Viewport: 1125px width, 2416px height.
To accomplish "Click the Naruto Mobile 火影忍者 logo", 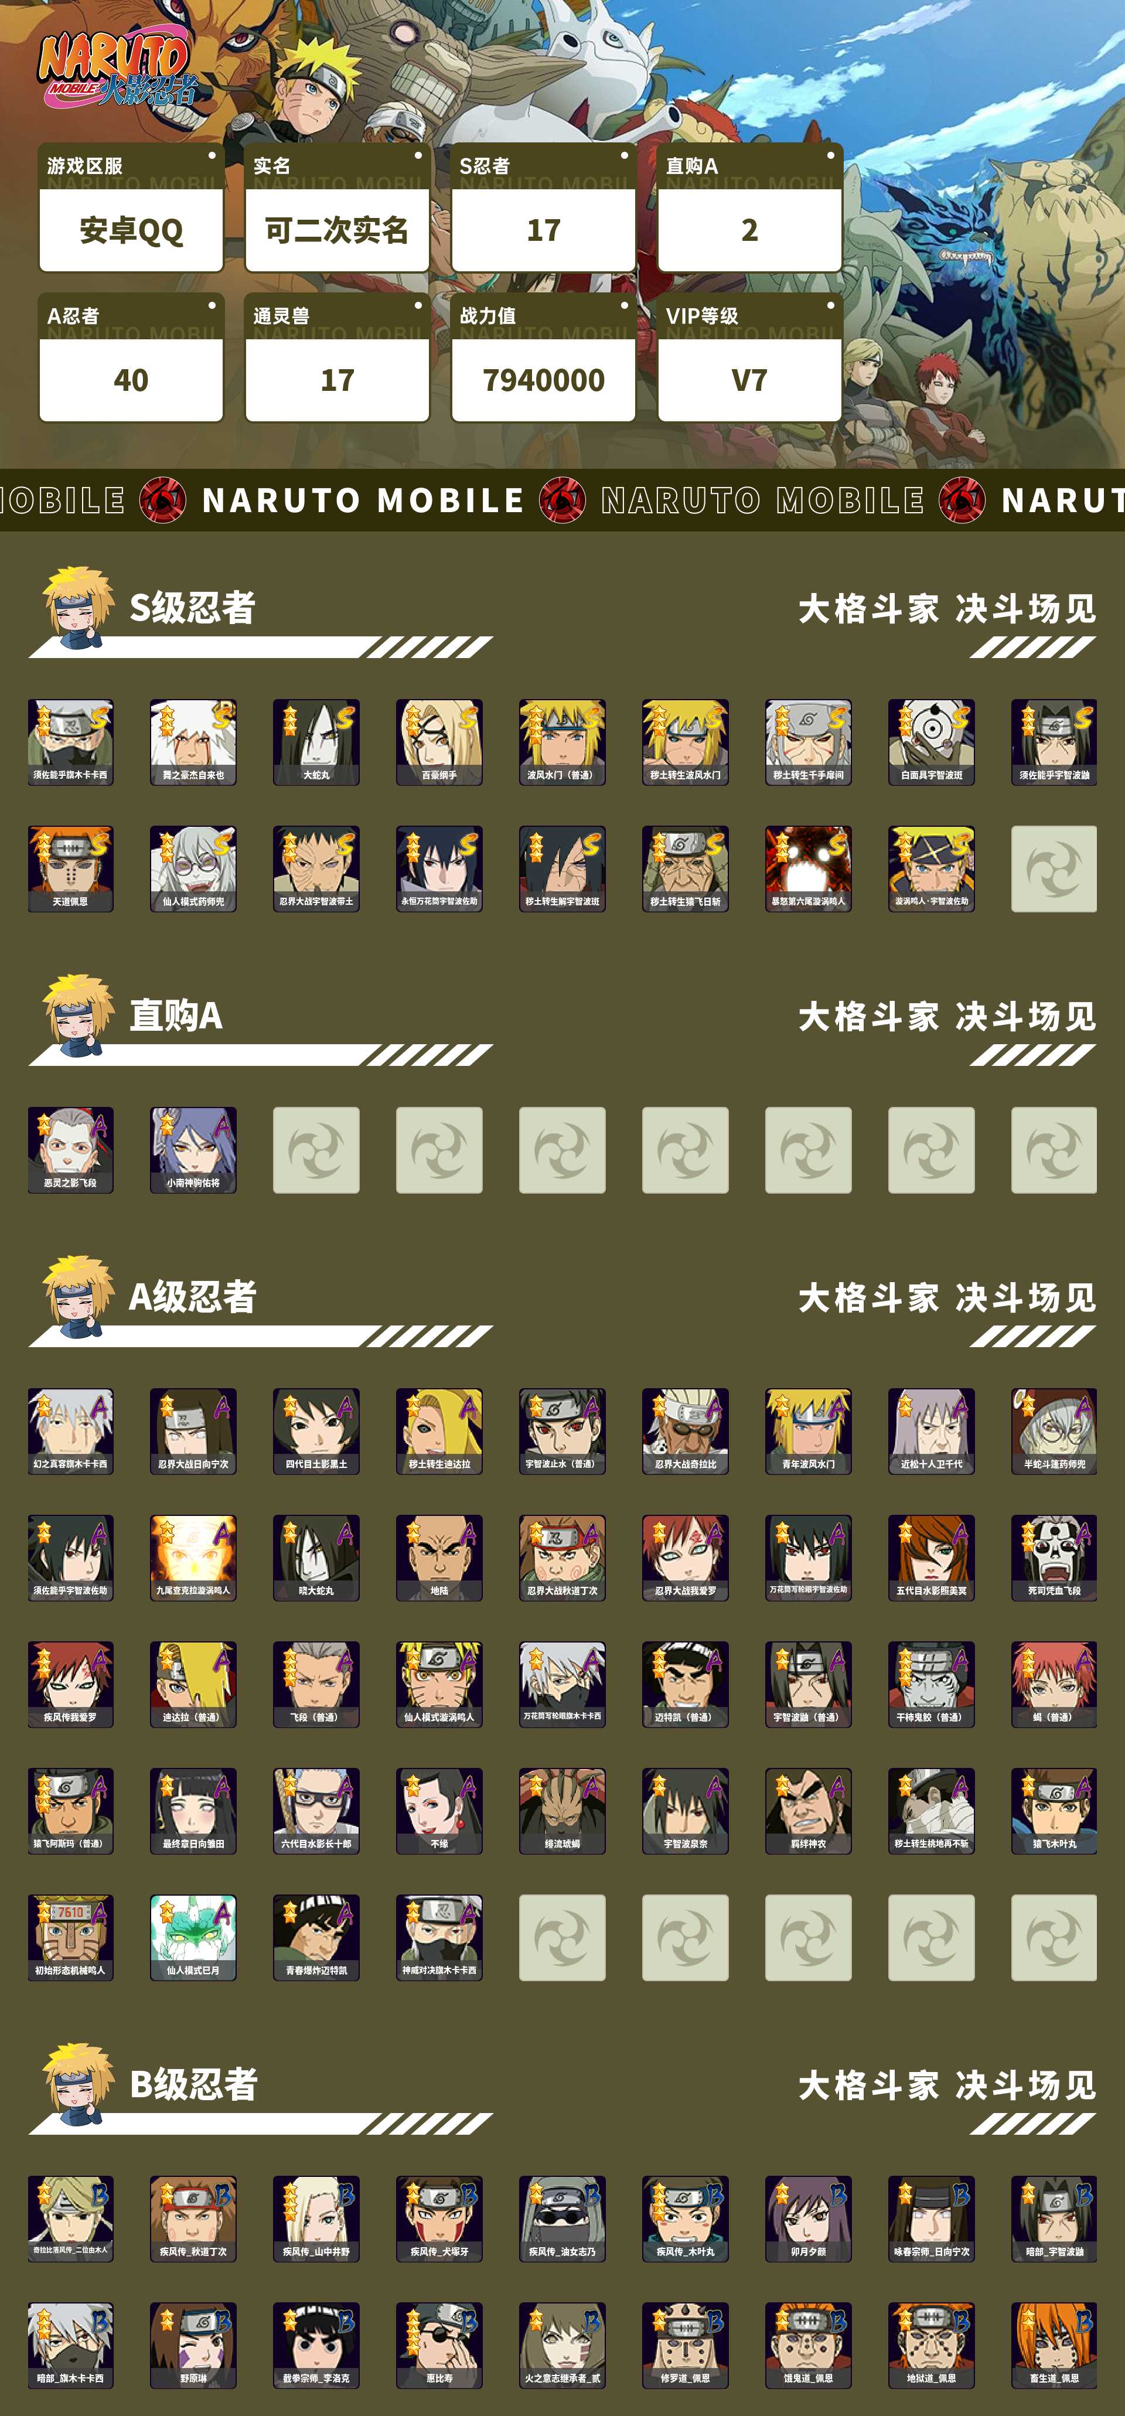I will coord(116,67).
